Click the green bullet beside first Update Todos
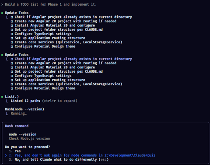The image size is (210, 165). point(2,13)
